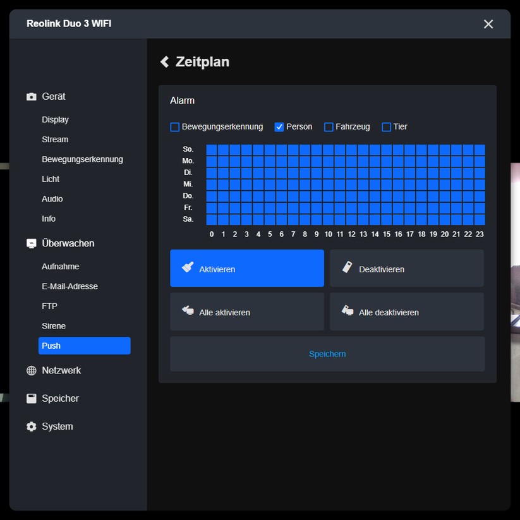
Task: Save the schedule with Speichern
Action: pos(327,354)
